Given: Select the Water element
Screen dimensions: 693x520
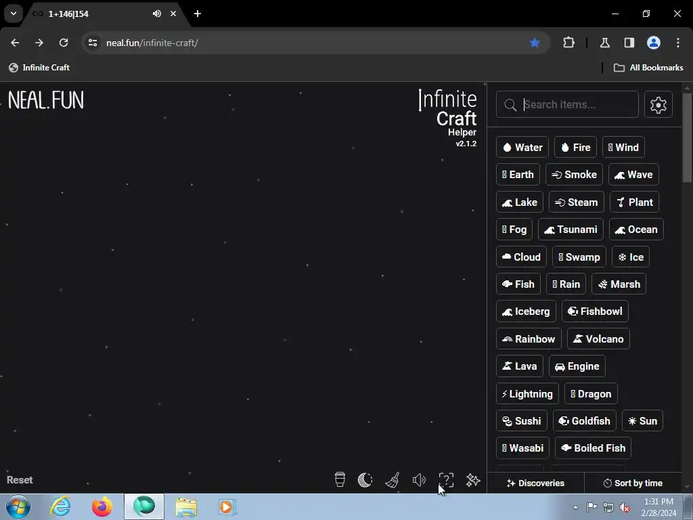Looking at the screenshot, I should point(522,147).
